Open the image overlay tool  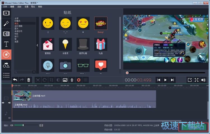click(x=65, y=80)
